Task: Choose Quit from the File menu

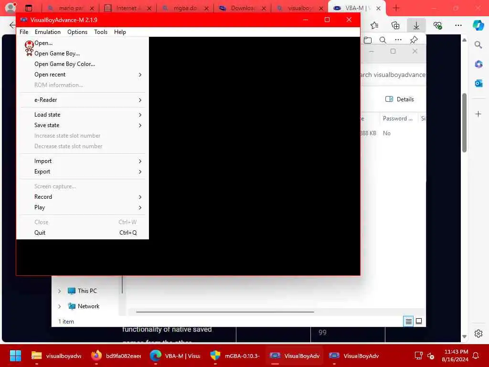Action: point(82,233)
